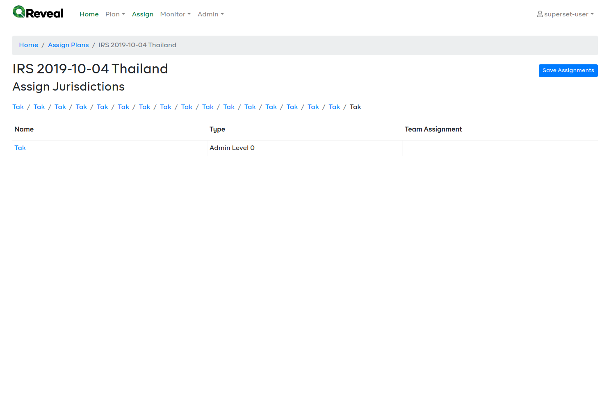Select the Assign menu item
604x413 pixels.
143,14
